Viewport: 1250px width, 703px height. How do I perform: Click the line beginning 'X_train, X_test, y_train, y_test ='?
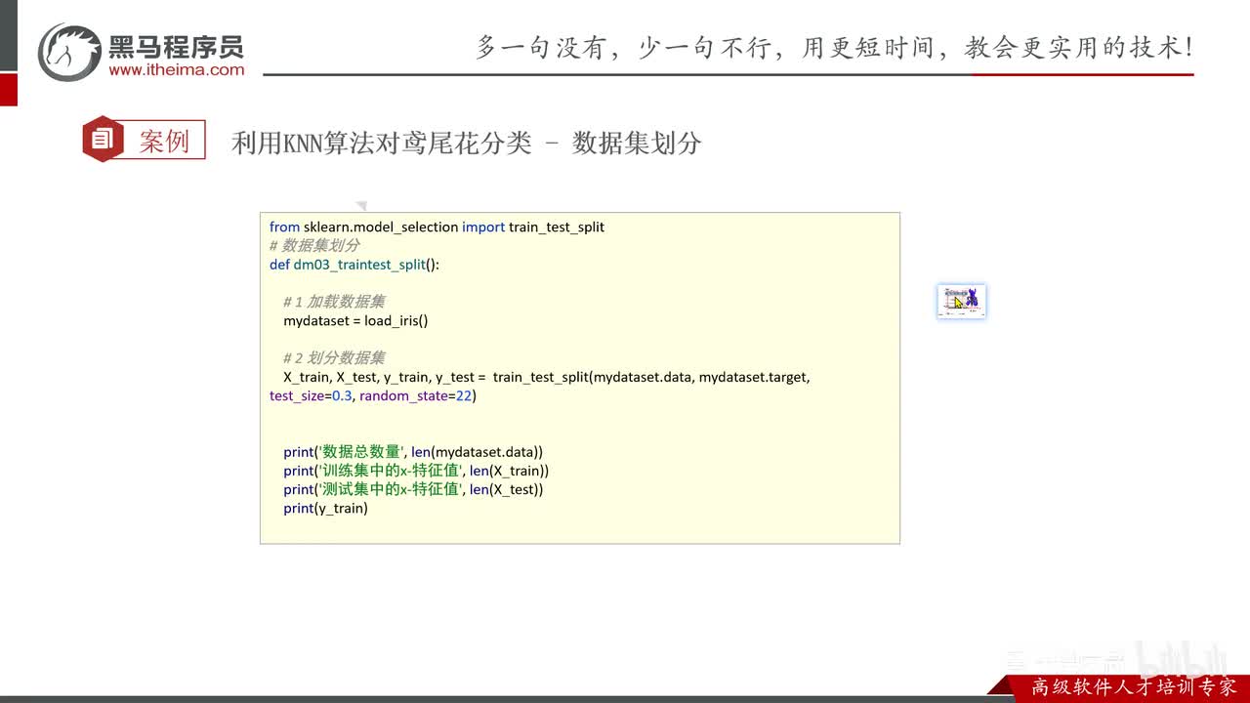point(547,377)
